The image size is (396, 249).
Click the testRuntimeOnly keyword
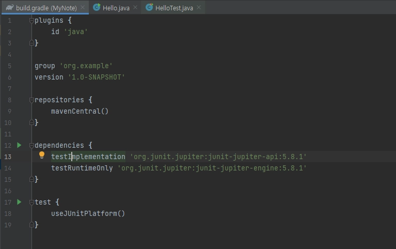point(82,168)
